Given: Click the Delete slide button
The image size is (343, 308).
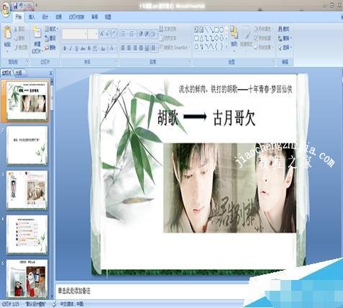Looking at the screenshot, I should [x=50, y=47].
